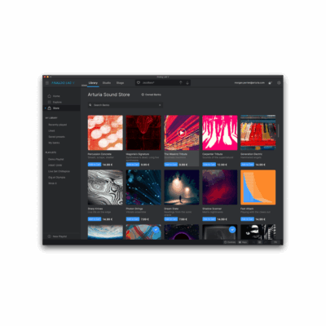Play preview of The Weeknd Tribute bank

coord(182,133)
